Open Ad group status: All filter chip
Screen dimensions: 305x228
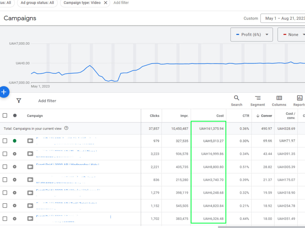point(37,3)
